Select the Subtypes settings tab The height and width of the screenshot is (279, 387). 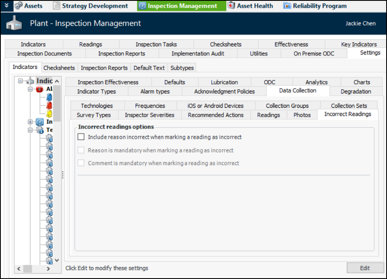click(182, 68)
